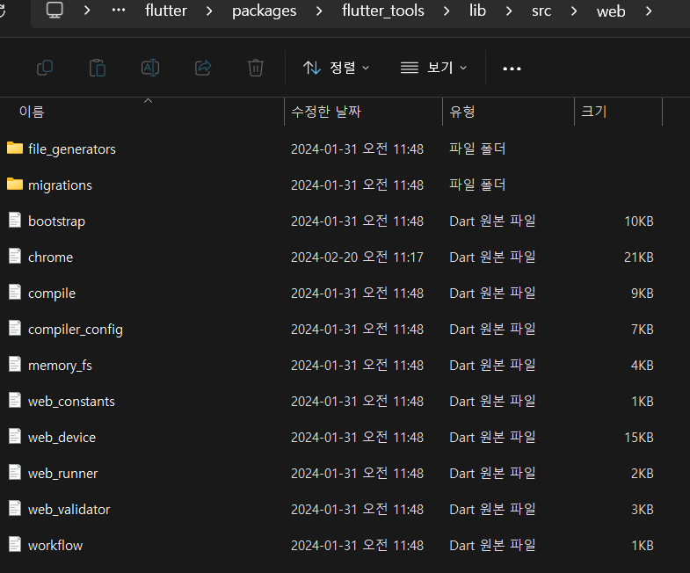Click the bootstrap file name
Image resolution: width=690 pixels, height=573 pixels.
tap(56, 221)
